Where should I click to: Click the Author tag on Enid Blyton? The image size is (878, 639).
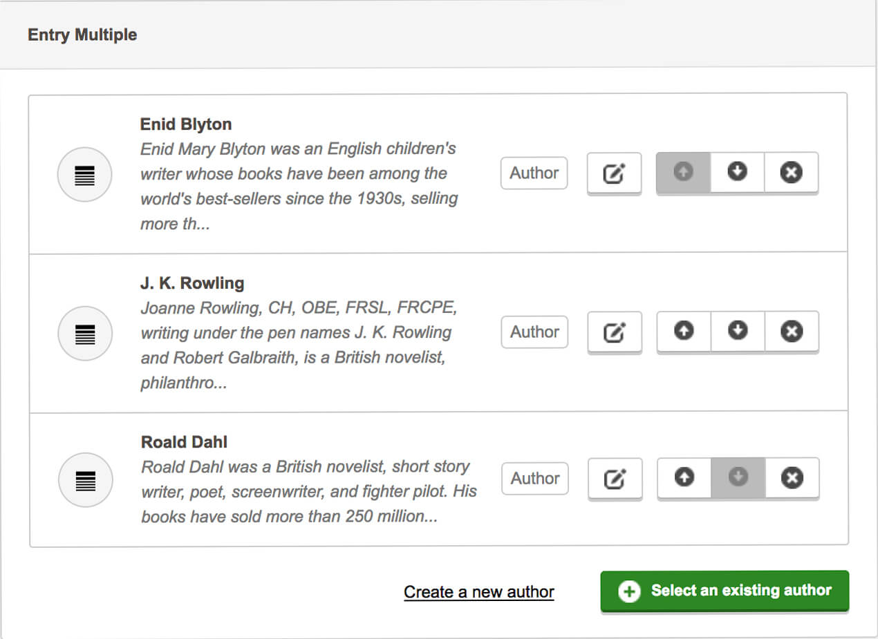(x=534, y=173)
